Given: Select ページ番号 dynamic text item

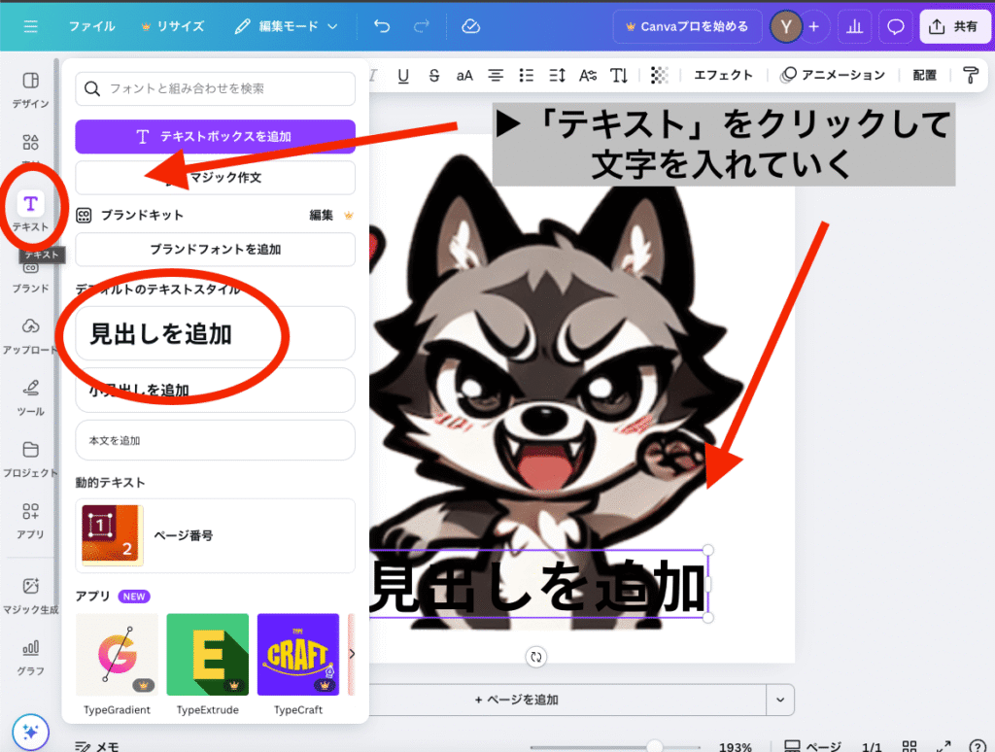Looking at the screenshot, I should 215,535.
